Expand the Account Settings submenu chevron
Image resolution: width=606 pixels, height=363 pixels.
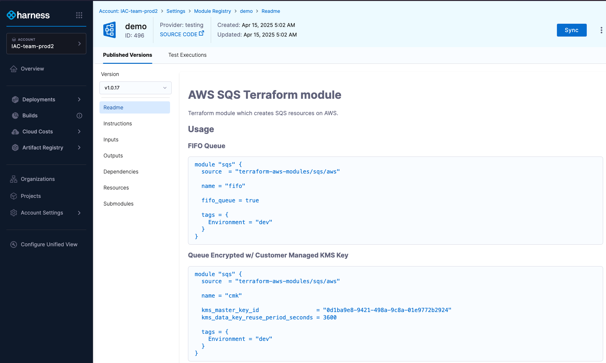tap(79, 213)
